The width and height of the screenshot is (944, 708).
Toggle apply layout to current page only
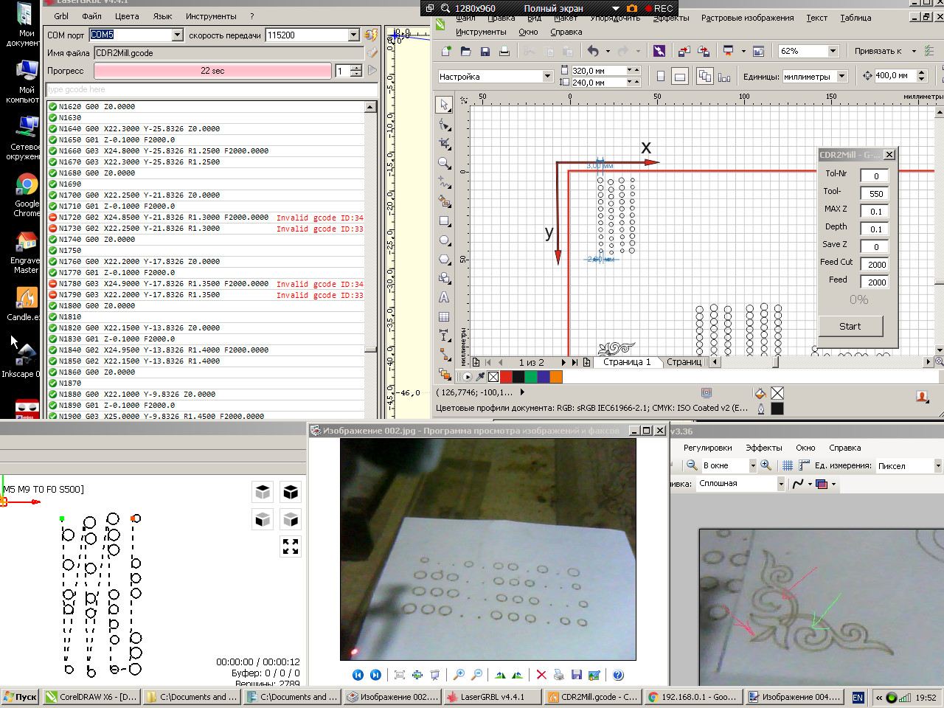tap(724, 76)
